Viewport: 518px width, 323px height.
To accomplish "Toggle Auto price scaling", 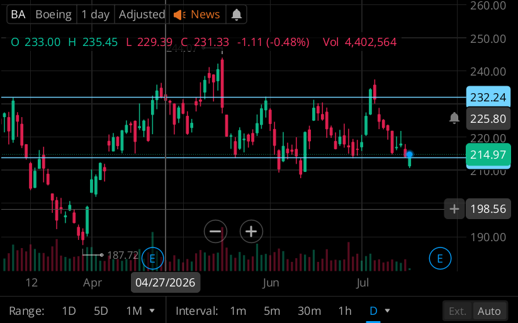I will coord(489,311).
